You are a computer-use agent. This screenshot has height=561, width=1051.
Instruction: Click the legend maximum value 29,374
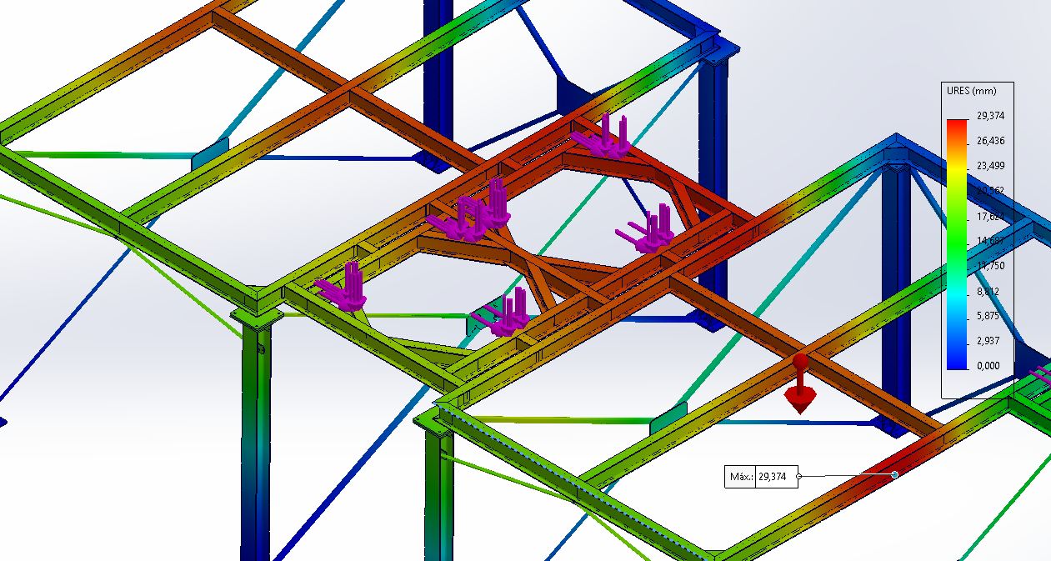[989, 116]
